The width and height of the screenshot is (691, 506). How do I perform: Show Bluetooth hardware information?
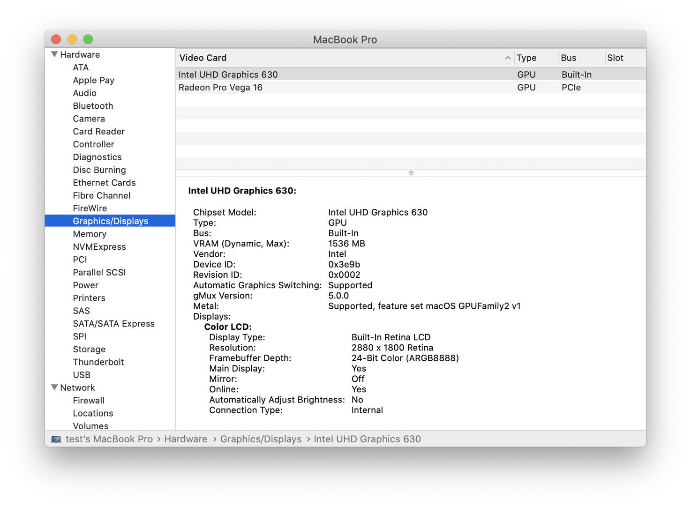coord(93,106)
